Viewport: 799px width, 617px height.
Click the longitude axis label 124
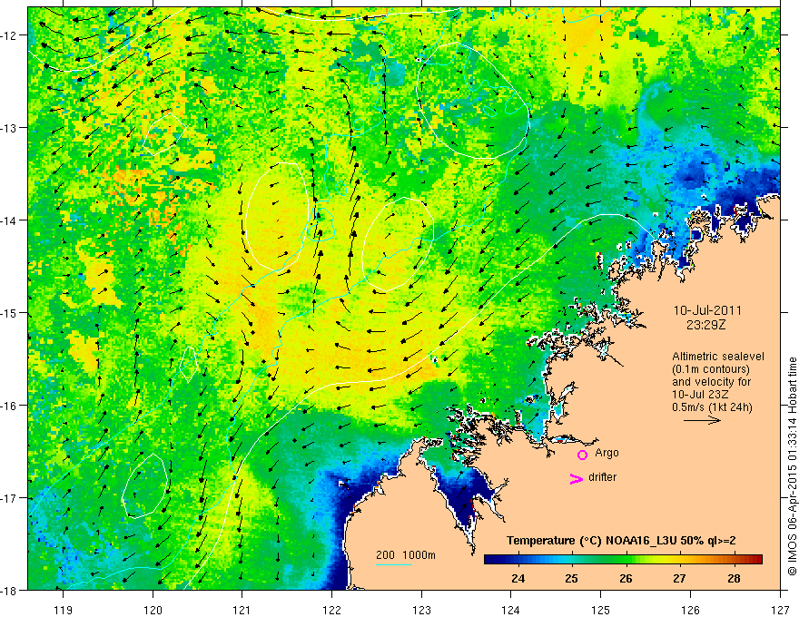511,610
